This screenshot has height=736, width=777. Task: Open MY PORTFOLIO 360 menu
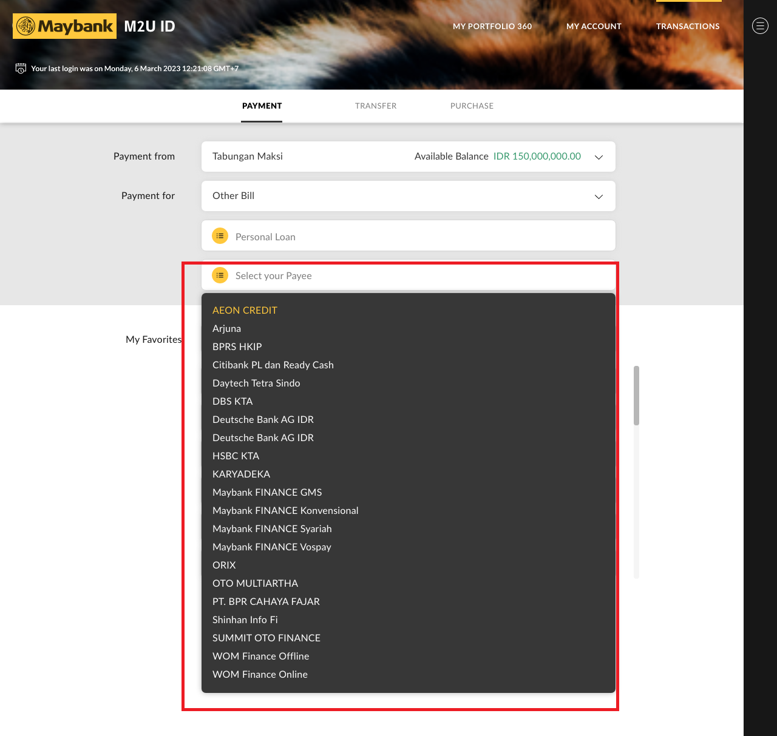coord(492,26)
